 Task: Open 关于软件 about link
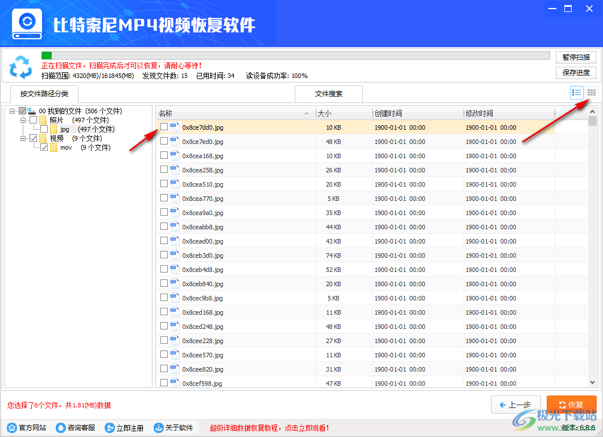point(173,428)
